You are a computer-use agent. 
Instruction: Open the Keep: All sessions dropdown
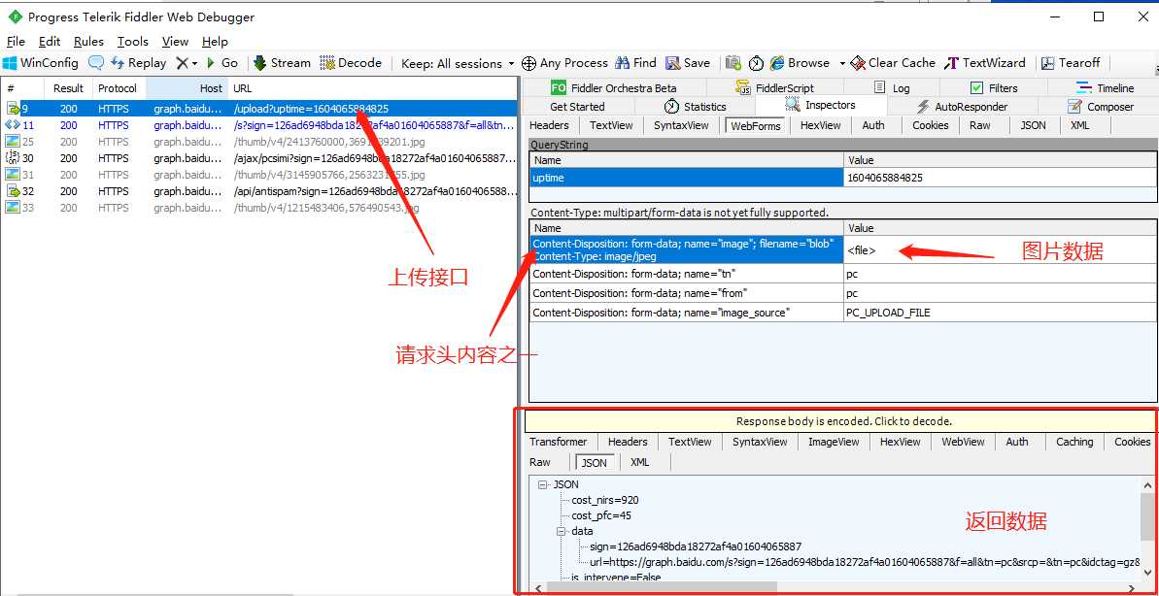click(x=457, y=63)
